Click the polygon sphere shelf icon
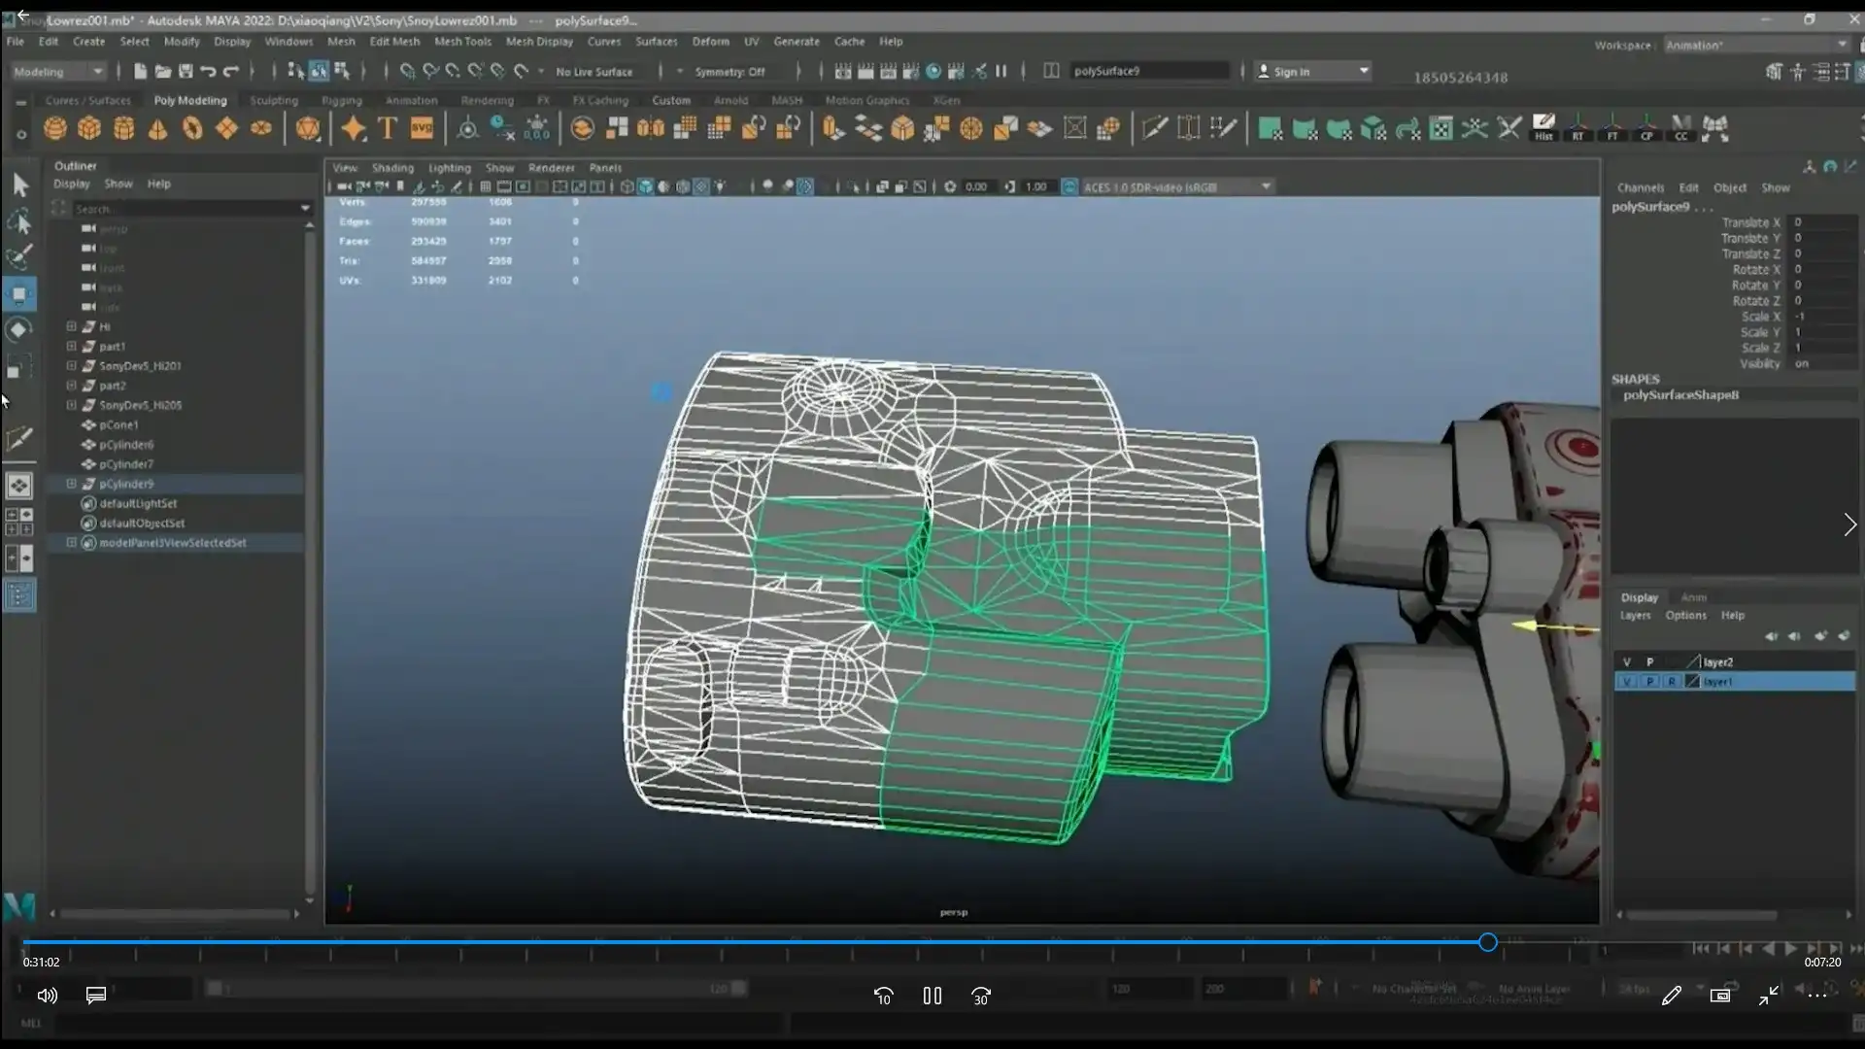The width and height of the screenshot is (1865, 1049). [55, 128]
